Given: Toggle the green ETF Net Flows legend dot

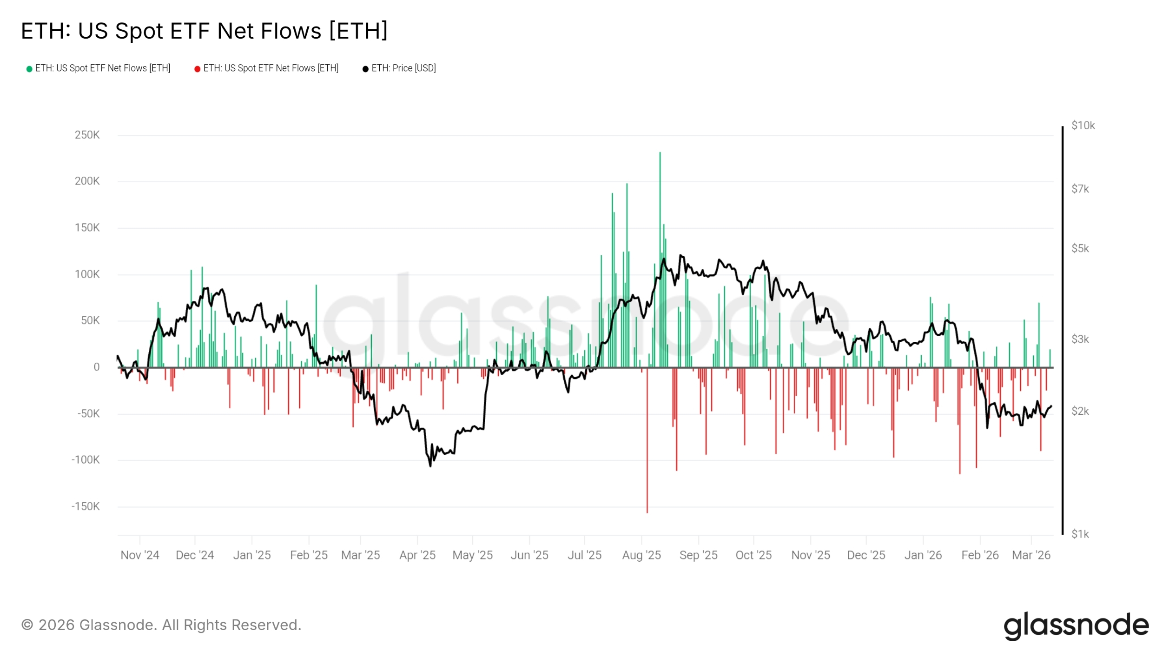Looking at the screenshot, I should [x=29, y=69].
